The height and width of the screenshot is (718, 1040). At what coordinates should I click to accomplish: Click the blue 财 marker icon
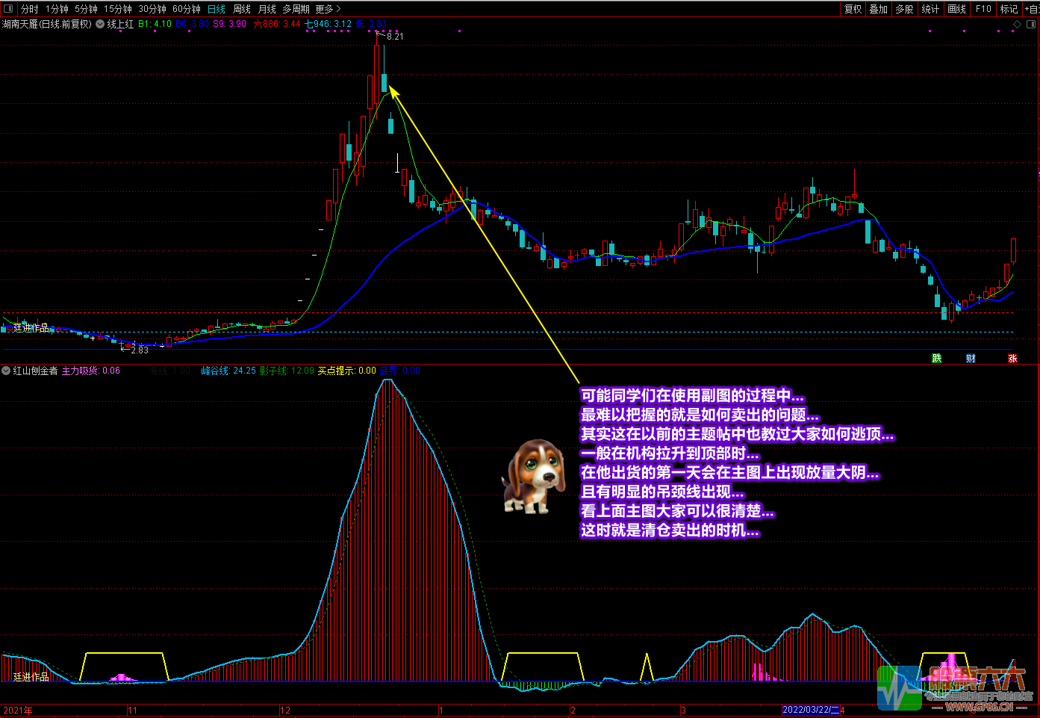coord(971,359)
